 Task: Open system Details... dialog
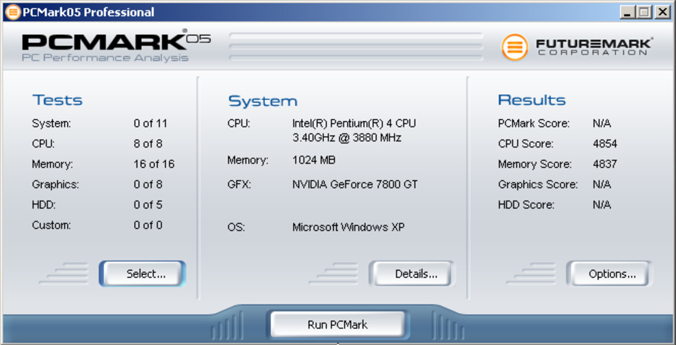412,273
